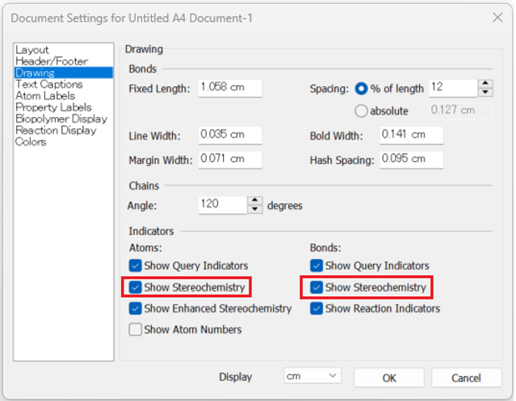516x401 pixels.
Task: Toggle Atoms Show Query Indicators checkbox
Action: tap(136, 265)
